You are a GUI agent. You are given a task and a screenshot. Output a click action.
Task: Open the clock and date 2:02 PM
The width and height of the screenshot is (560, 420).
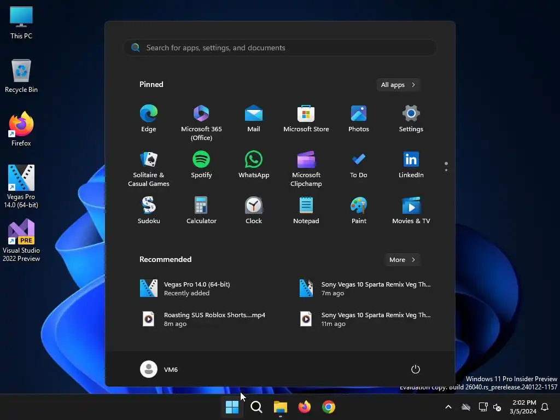coord(523,407)
